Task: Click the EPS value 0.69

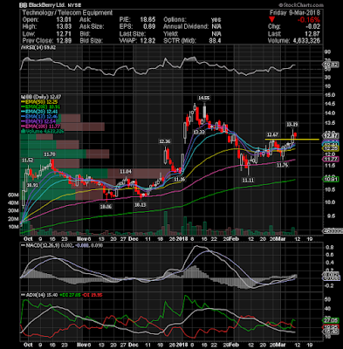Action: pyautogui.click(x=150, y=27)
